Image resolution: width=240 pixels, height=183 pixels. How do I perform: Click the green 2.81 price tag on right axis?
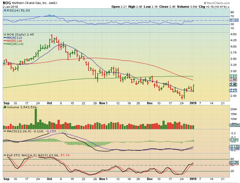[233, 76]
